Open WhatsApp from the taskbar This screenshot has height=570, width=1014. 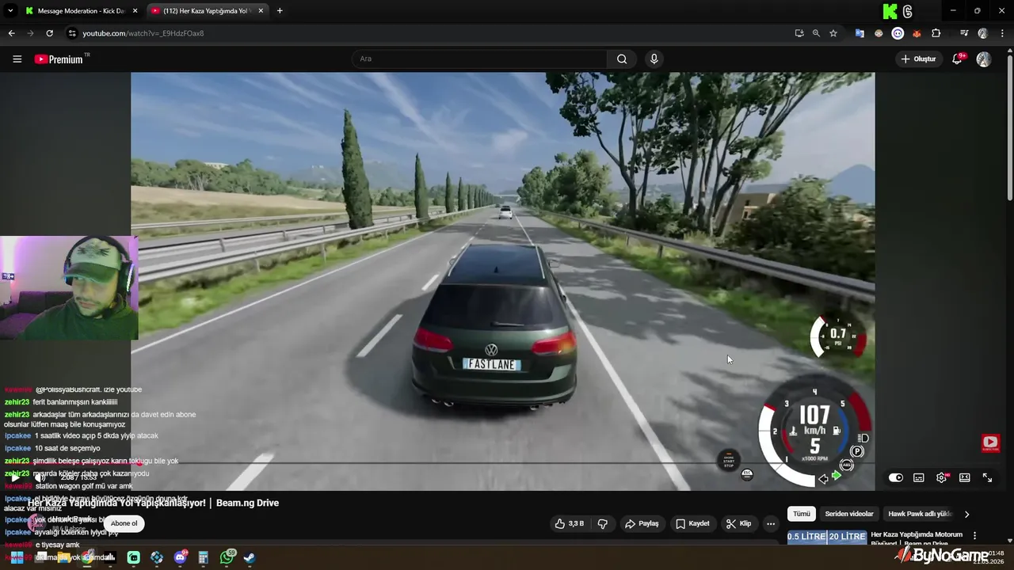tap(227, 558)
